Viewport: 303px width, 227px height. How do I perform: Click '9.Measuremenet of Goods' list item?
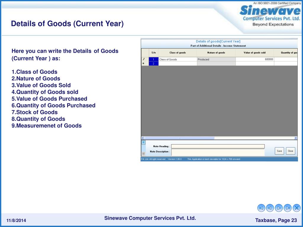(46, 126)
